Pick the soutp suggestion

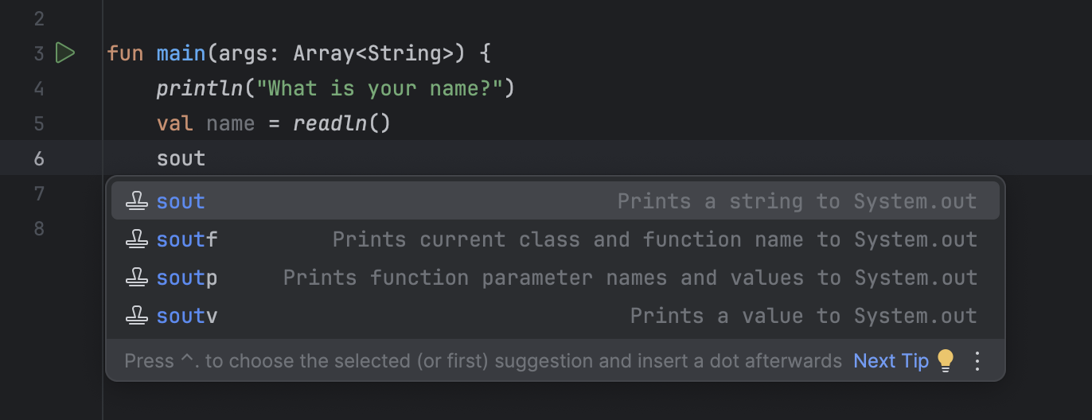click(187, 278)
